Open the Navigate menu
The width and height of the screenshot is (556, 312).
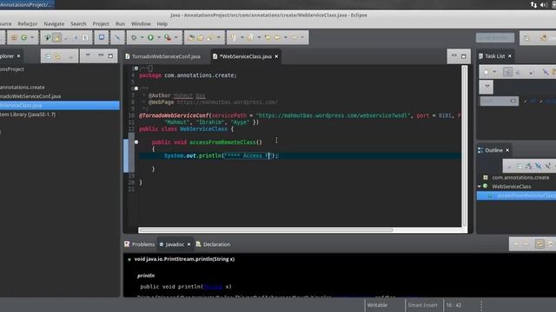54,23
